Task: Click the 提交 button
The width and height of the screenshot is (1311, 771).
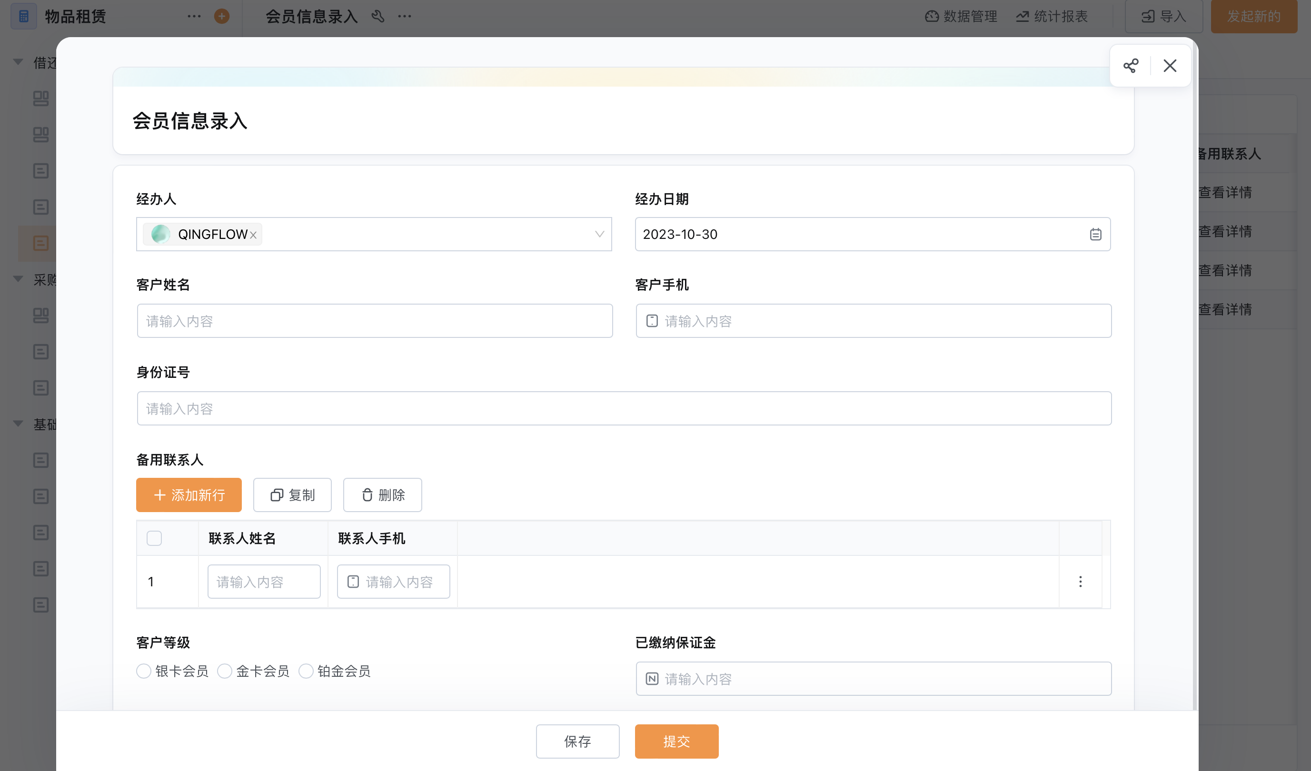Action: pos(676,741)
